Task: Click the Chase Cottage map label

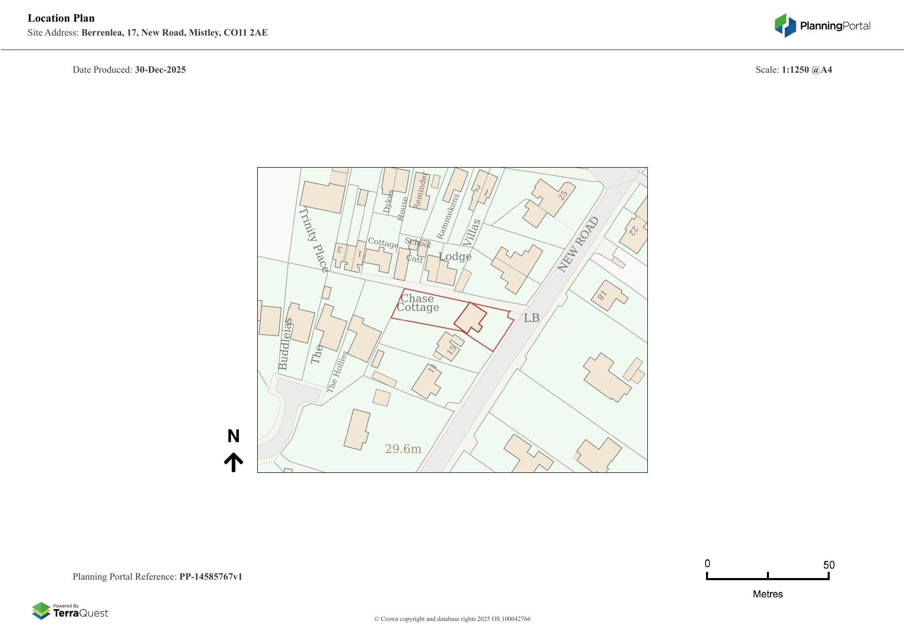Action: pos(417,303)
